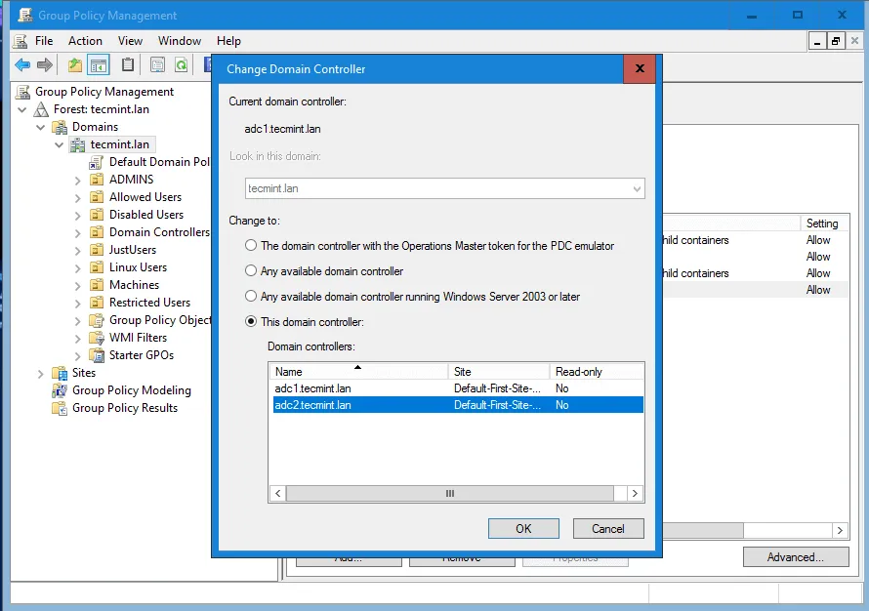The width and height of the screenshot is (869, 611).
Task: Open the Action menu
Action: [85, 41]
